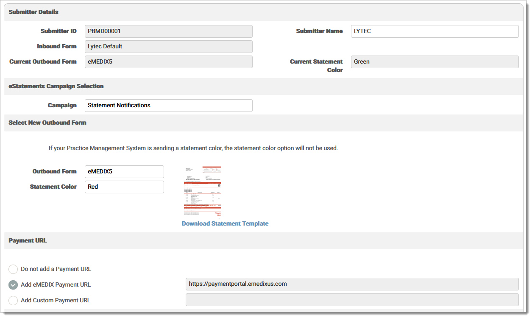This screenshot has width=532, height=318.
Task: Choose the 'Add Custom Payment URL' radio button
Action: click(13, 301)
